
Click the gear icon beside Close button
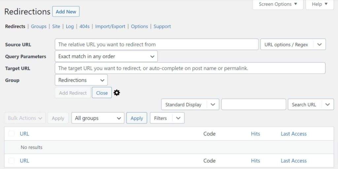pyautogui.click(x=117, y=93)
